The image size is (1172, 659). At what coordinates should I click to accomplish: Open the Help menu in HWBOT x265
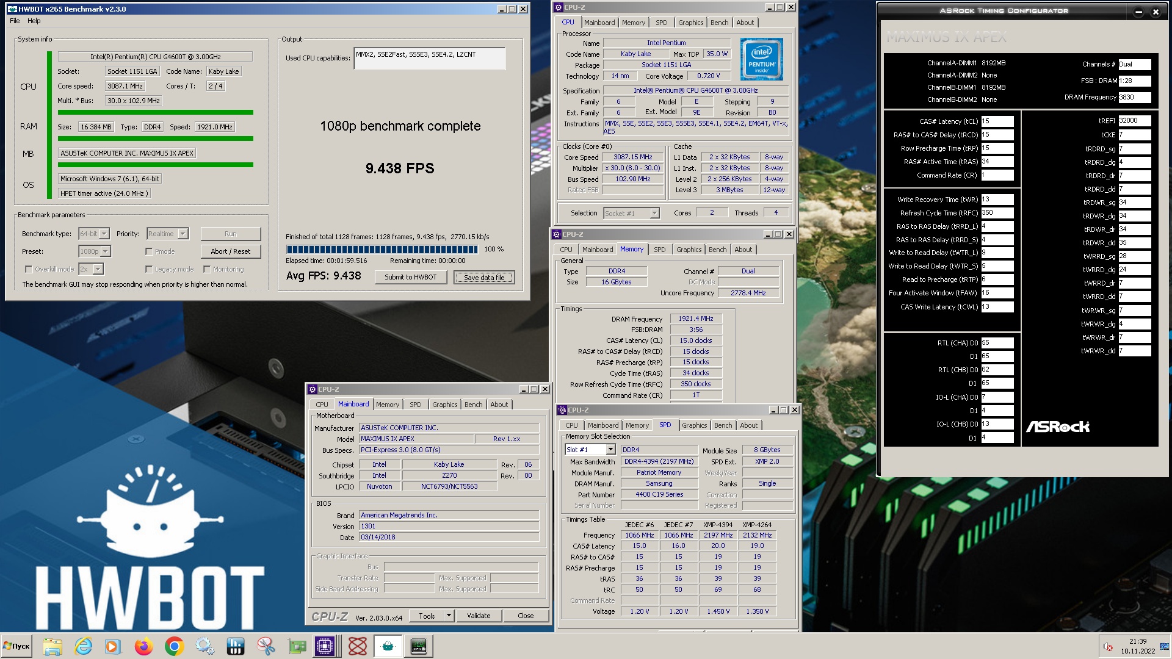tap(34, 21)
